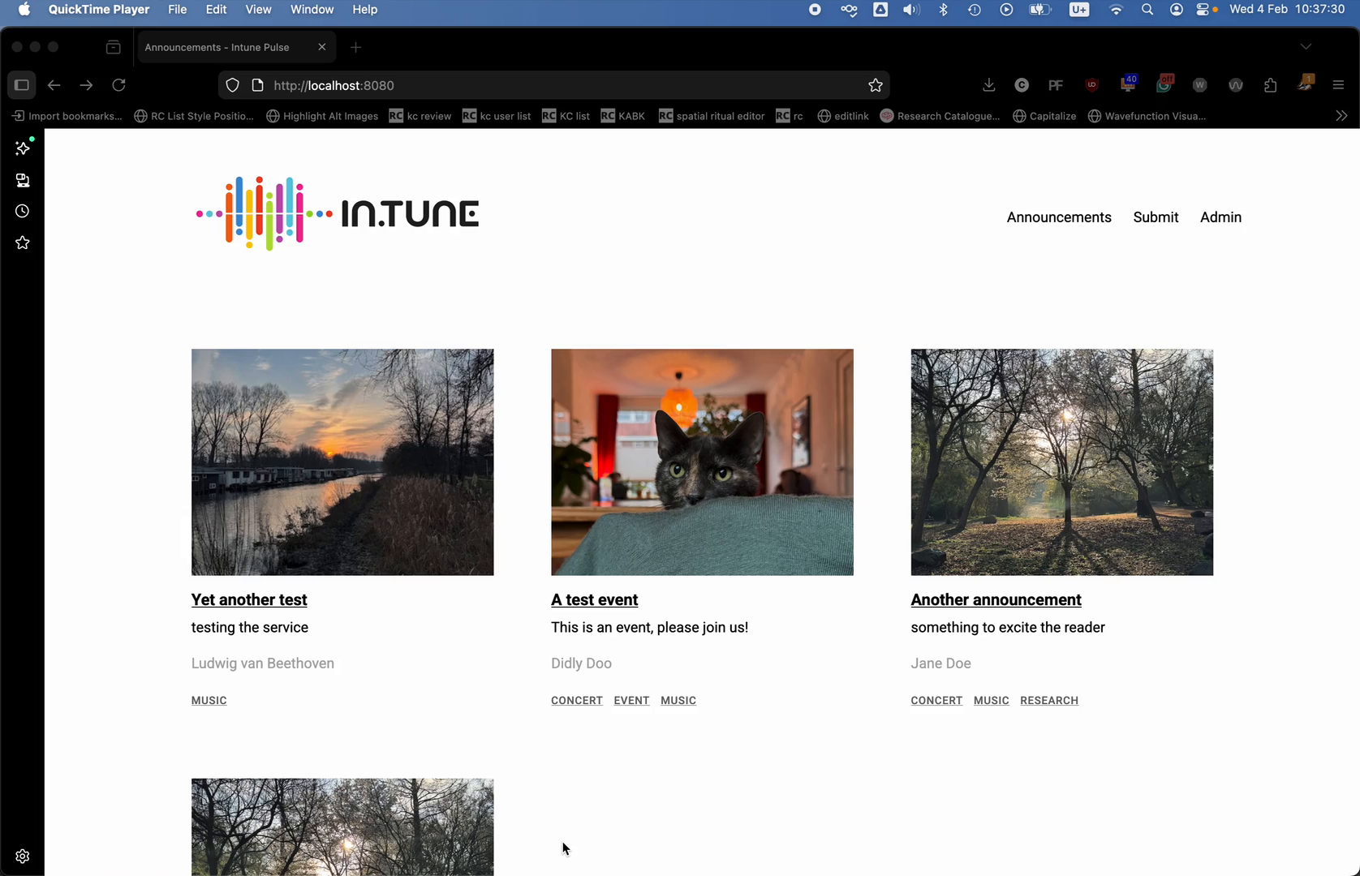Open the application menu hamburger icon
The image size is (1360, 876).
click(1338, 85)
